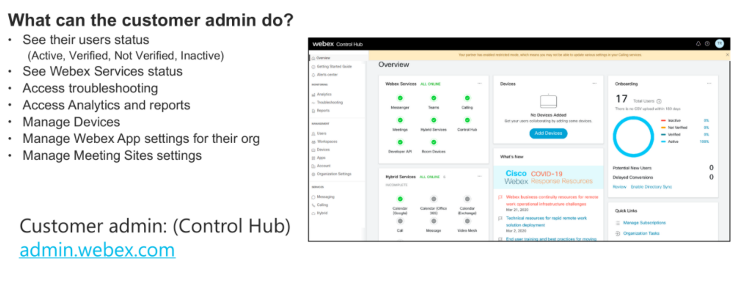Screen dimensions: 750x286
Task: Open Webex Services card more options menu
Action: (x=480, y=84)
